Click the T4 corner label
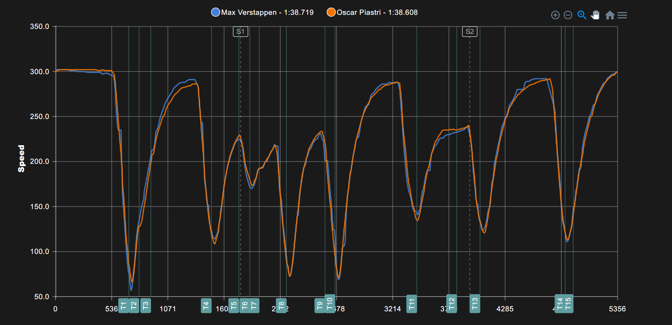Viewport: 672px width, 325px height. tap(206, 306)
